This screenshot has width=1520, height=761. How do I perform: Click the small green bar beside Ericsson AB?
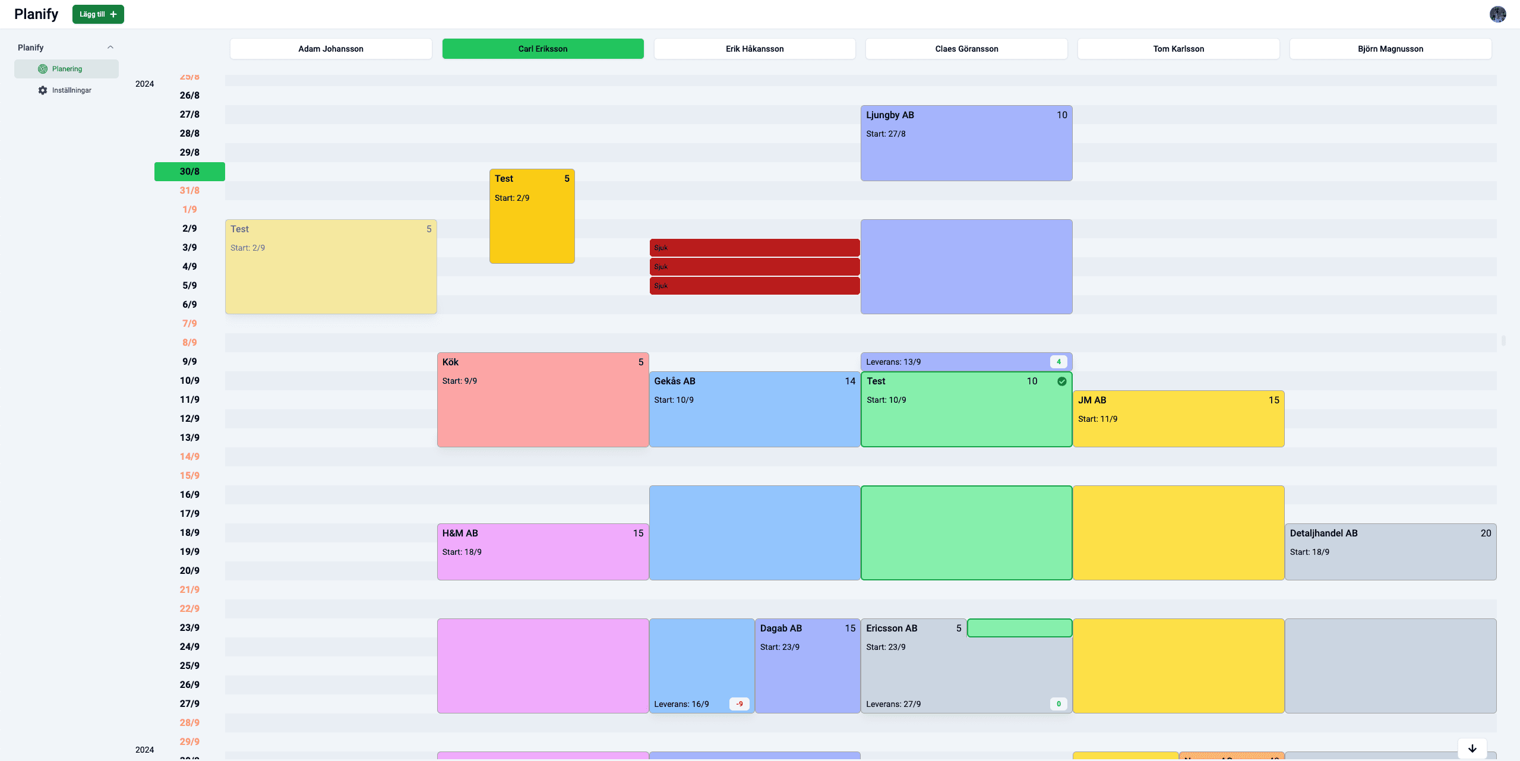point(1019,628)
